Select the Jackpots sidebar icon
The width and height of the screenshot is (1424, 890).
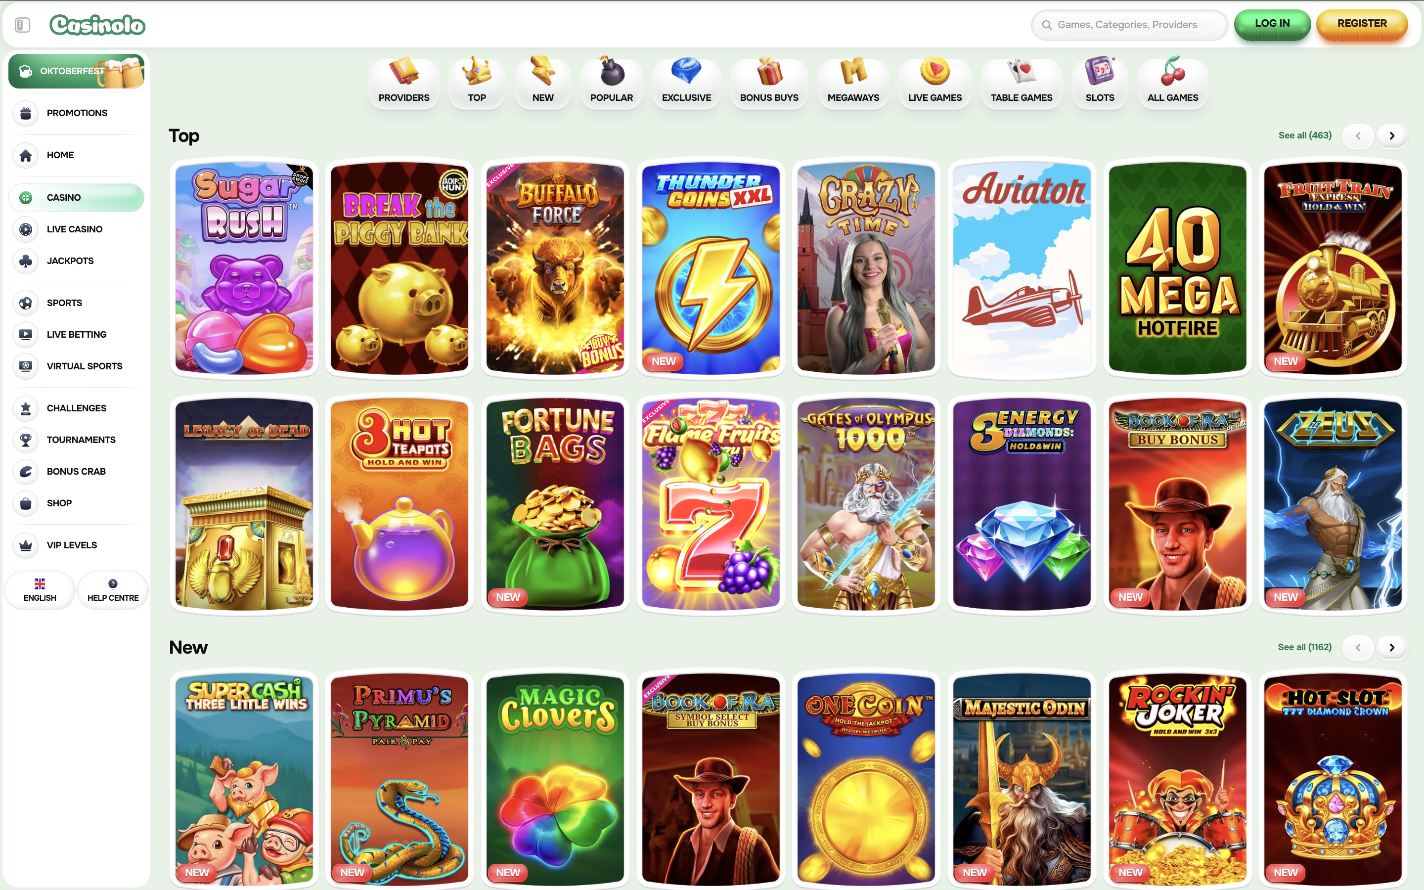pos(25,261)
